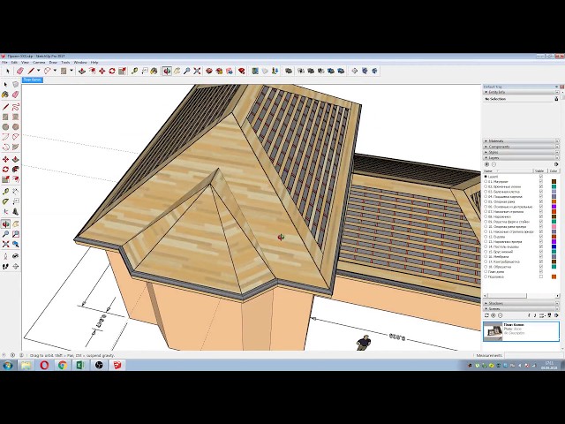
Task: Select the Follow Me tool
Action: click(16, 169)
